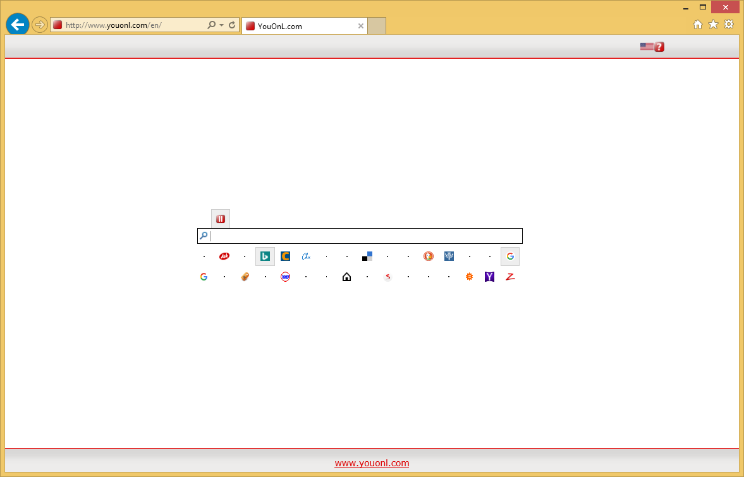The height and width of the screenshot is (477, 744).
Task: Open a new blank tab
Action: (x=376, y=26)
